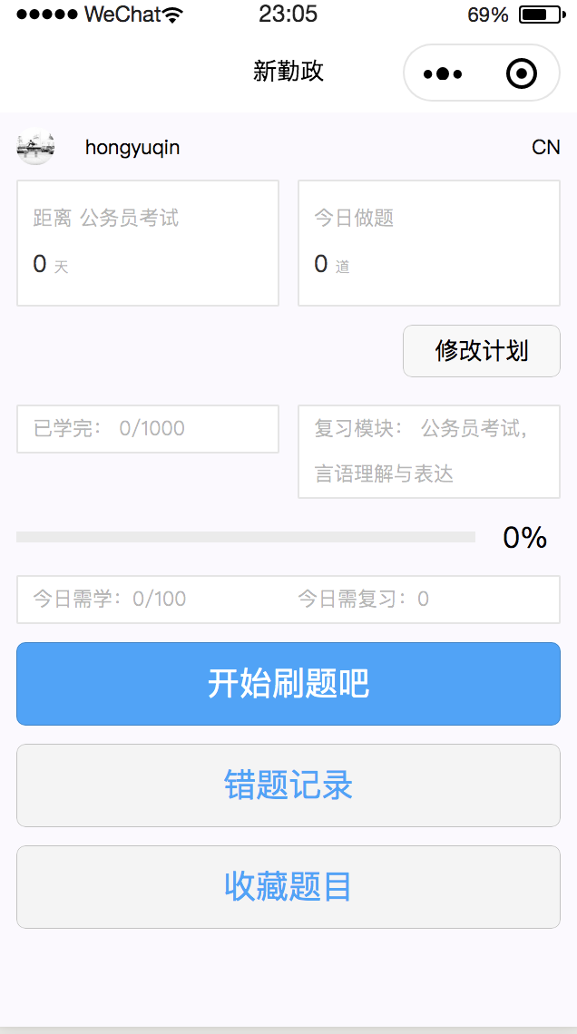Click the 修改计划 button
Image resolution: width=577 pixels, height=1034 pixels.
pos(482,351)
